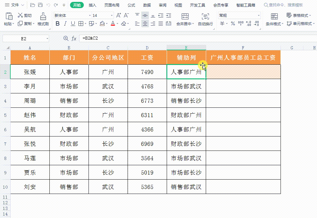The width and height of the screenshot is (317, 218).
Task: Open the 条件格式 conditional formatting dropdown
Action: point(276,23)
